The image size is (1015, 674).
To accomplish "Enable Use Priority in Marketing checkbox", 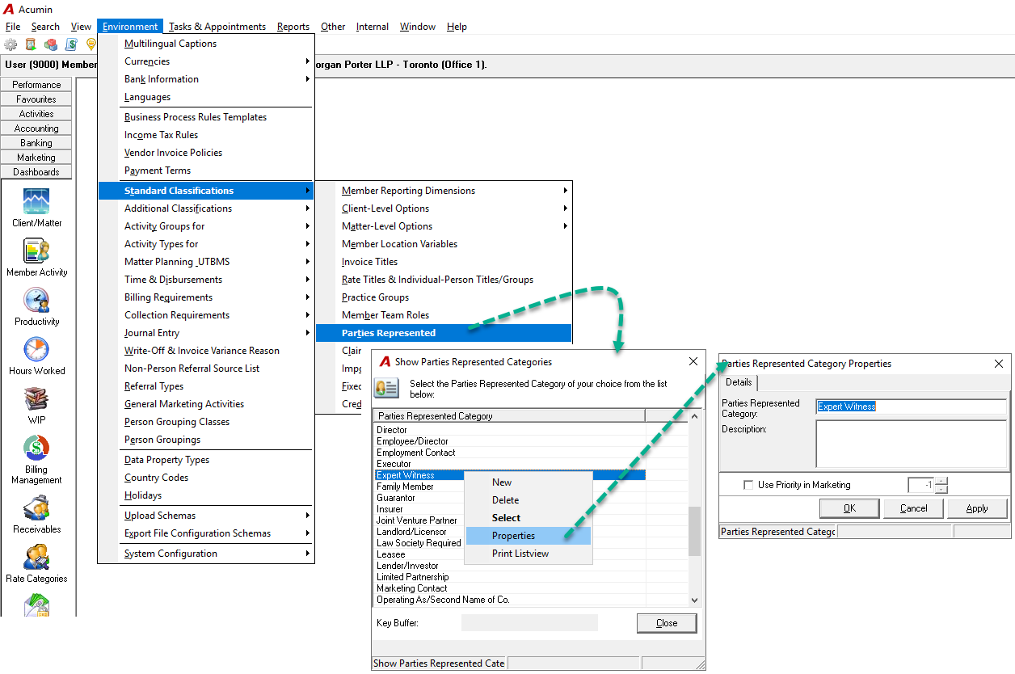I will point(748,485).
